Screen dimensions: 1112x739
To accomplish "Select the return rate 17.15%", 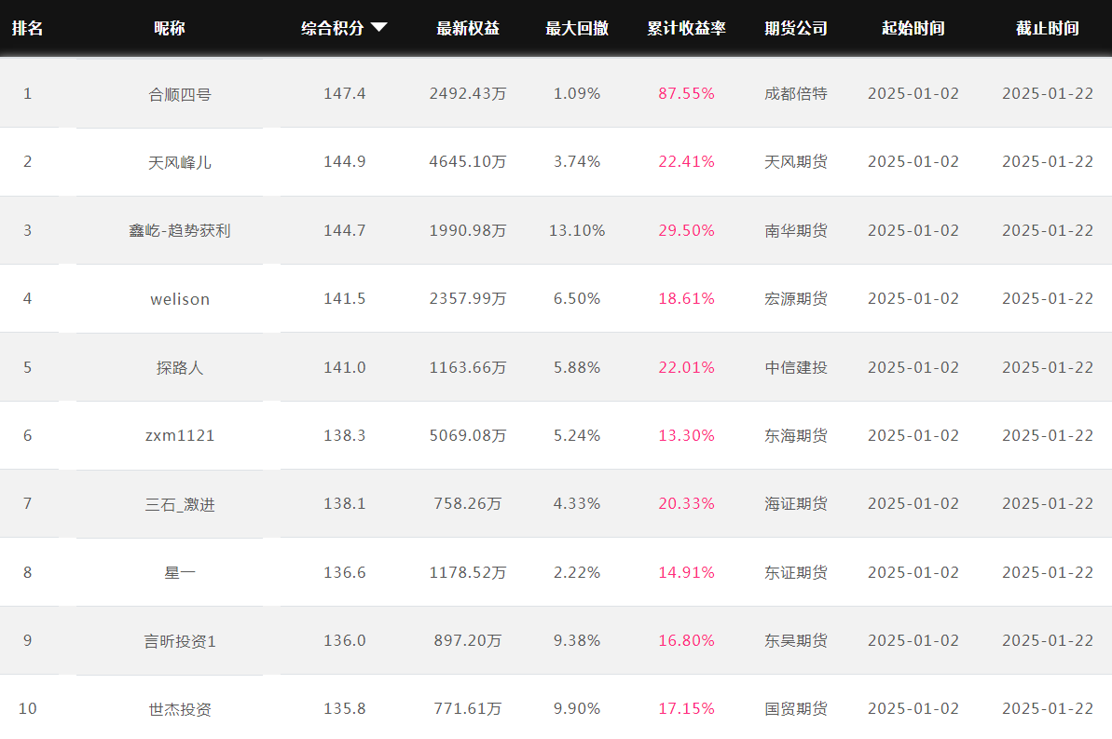I will [x=686, y=708].
